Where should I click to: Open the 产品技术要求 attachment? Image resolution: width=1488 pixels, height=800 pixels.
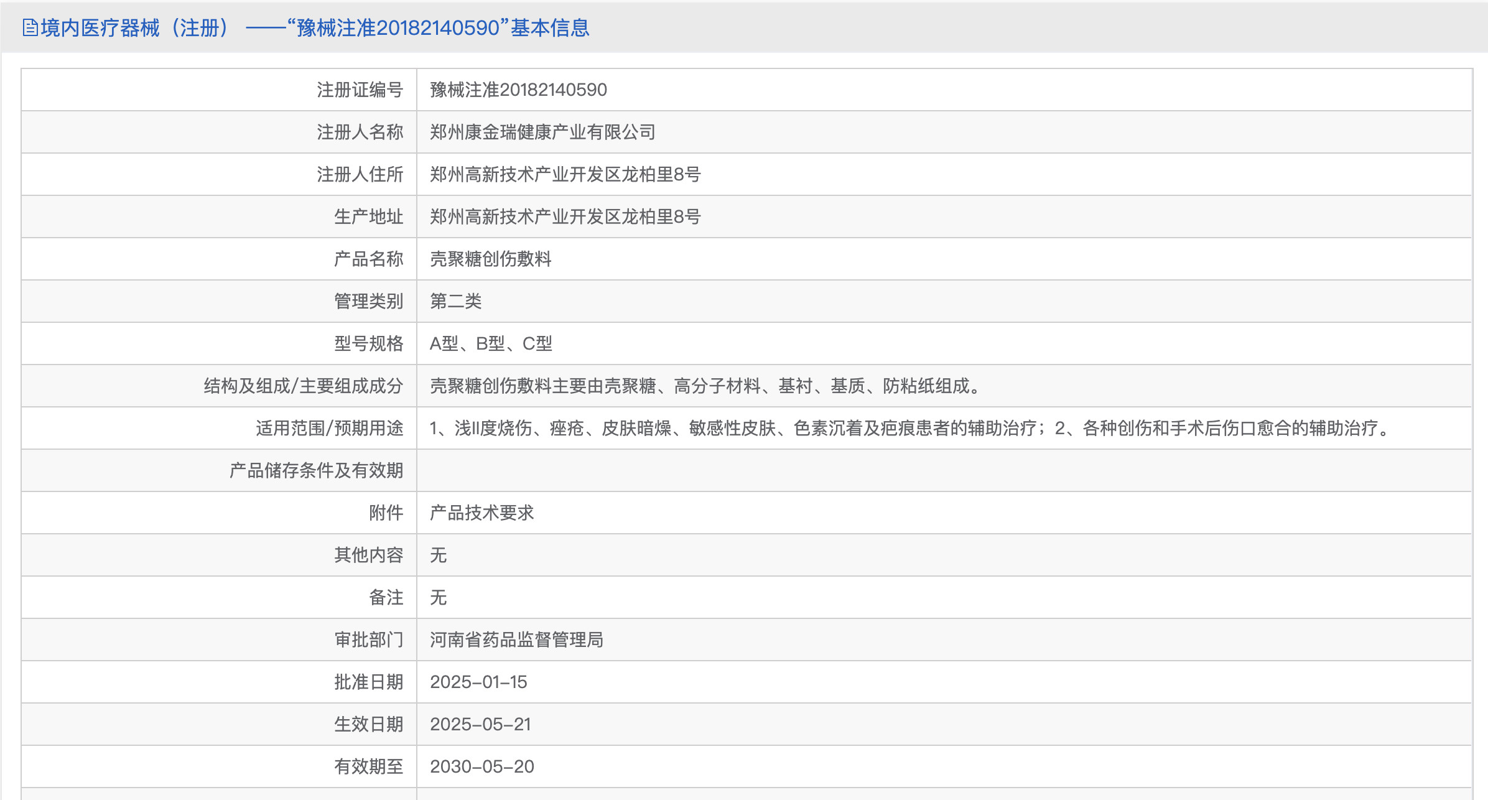tap(482, 513)
